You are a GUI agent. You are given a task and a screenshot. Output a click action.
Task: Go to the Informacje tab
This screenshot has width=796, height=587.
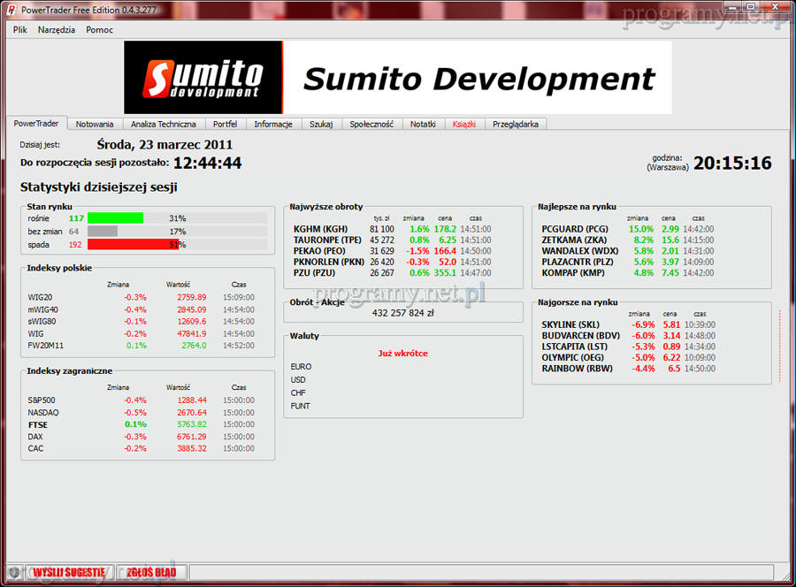273,125
